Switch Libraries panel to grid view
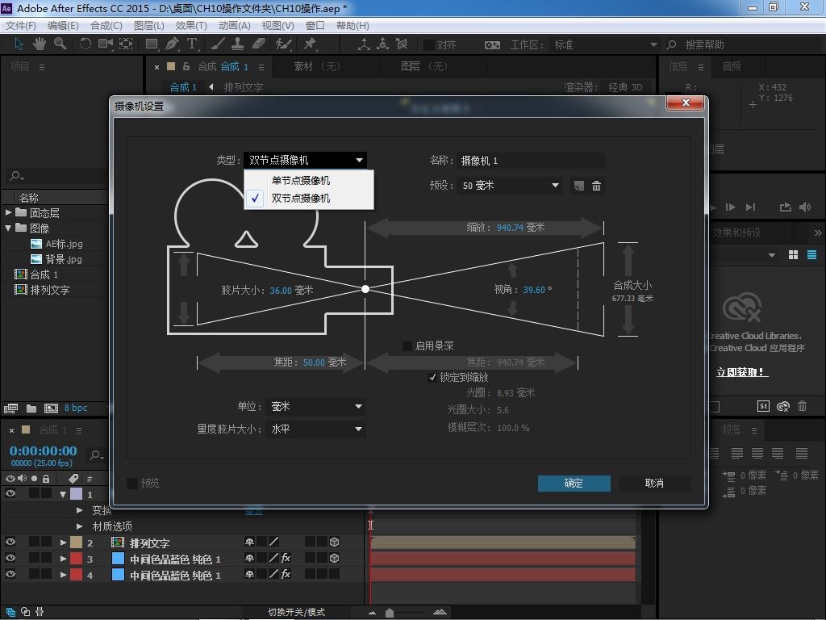The width and height of the screenshot is (826, 620). 794,255
